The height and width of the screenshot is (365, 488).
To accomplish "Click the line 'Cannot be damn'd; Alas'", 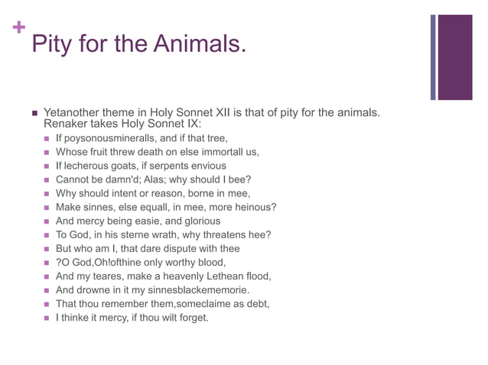I will point(153,179).
